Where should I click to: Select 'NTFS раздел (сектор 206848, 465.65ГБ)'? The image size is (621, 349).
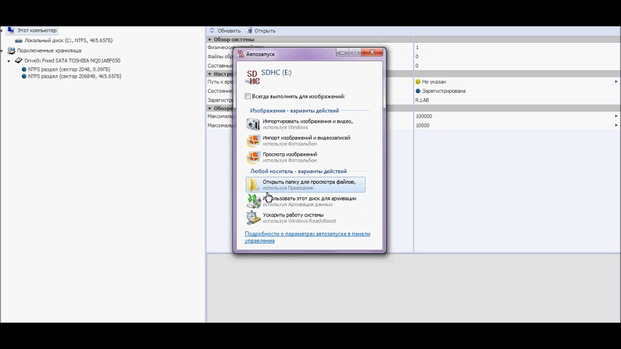click(x=75, y=76)
